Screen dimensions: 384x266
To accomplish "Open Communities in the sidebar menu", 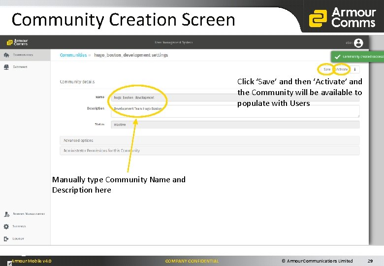I will coord(25,55).
